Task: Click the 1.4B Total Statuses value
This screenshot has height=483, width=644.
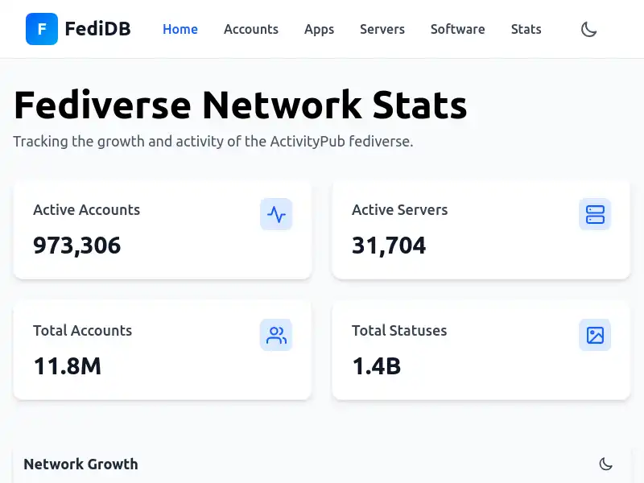Action: (x=375, y=366)
